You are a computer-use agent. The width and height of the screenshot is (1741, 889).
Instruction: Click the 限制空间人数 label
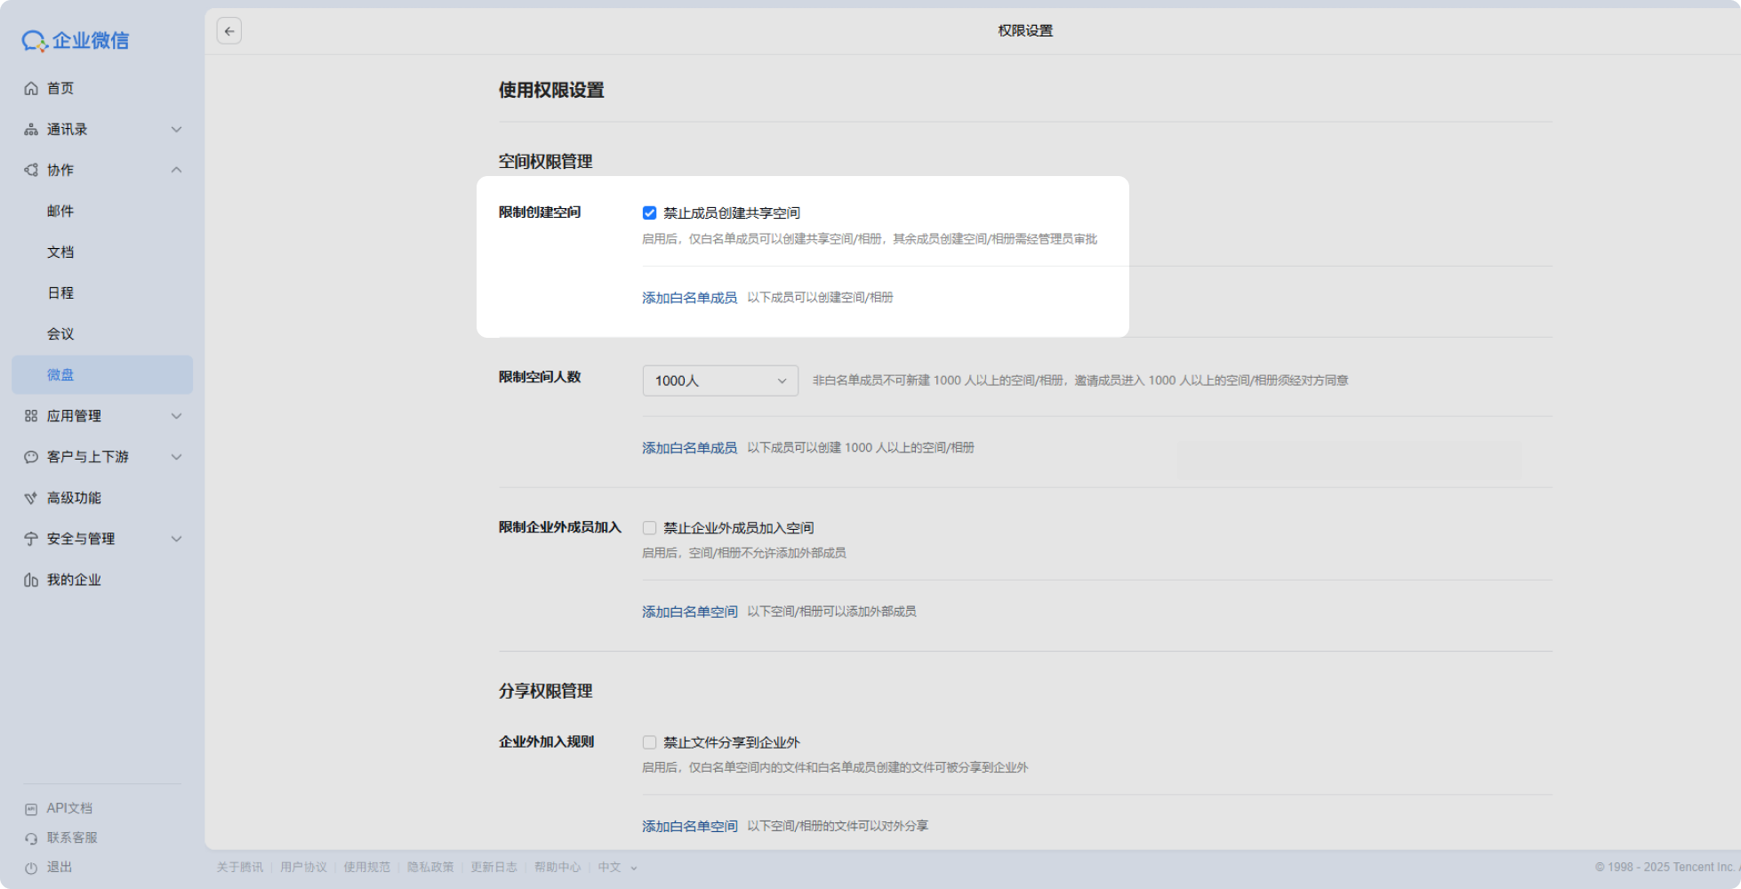[540, 377]
